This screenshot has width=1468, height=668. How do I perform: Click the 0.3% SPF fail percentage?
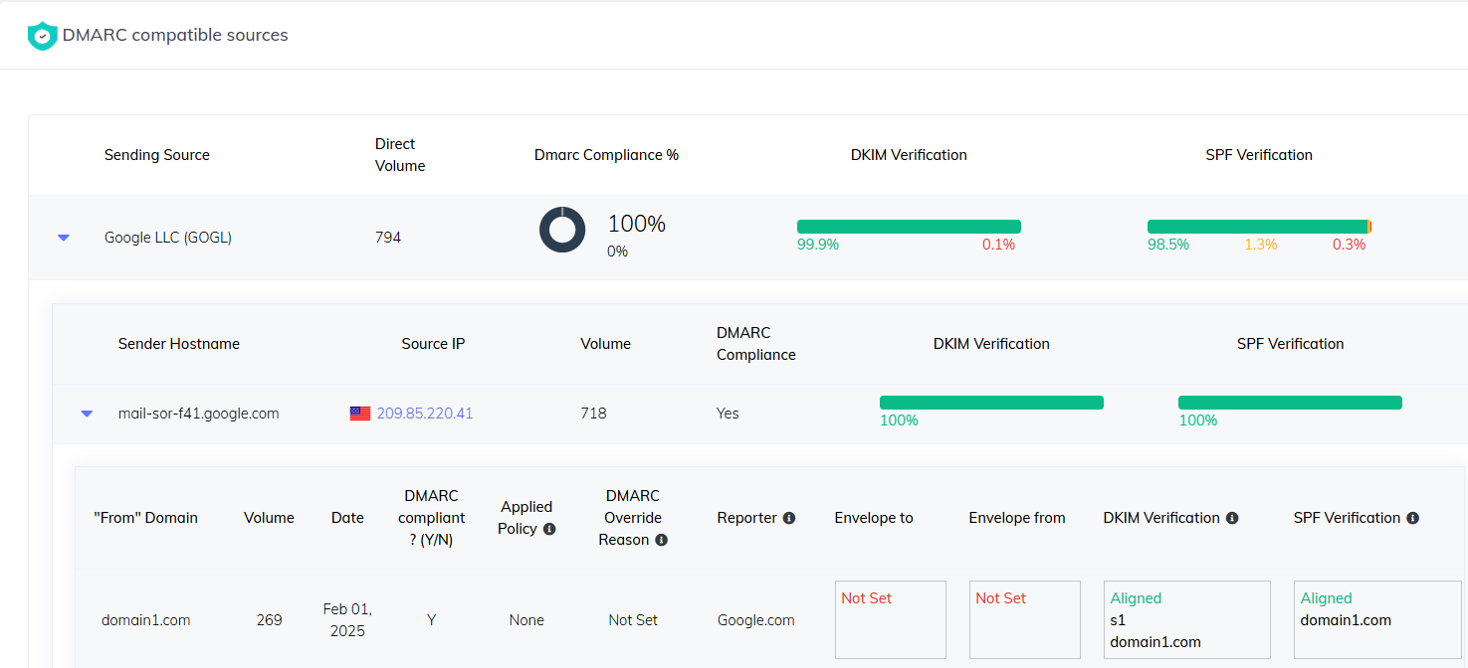click(x=1350, y=245)
